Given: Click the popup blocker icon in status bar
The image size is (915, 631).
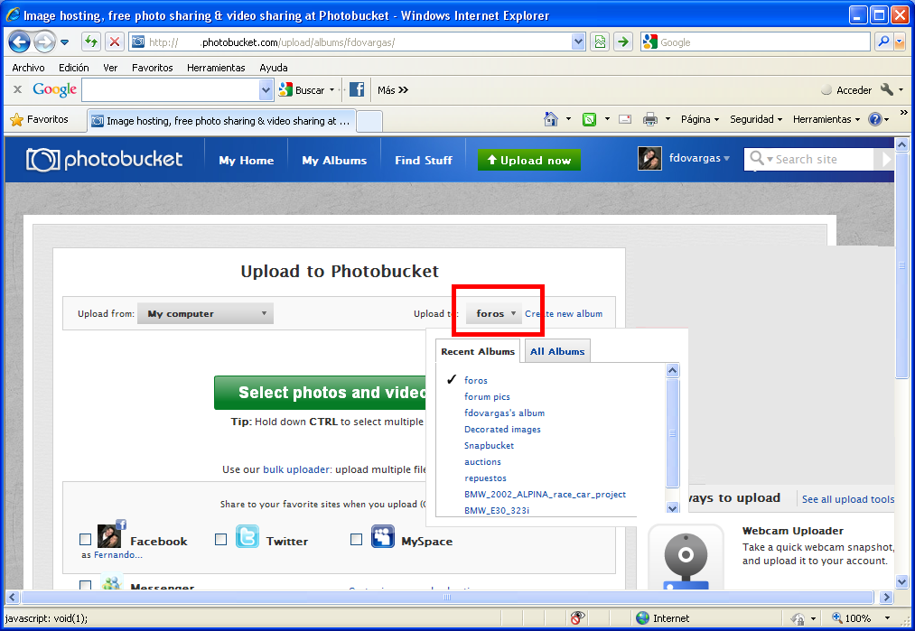Looking at the screenshot, I should (578, 618).
